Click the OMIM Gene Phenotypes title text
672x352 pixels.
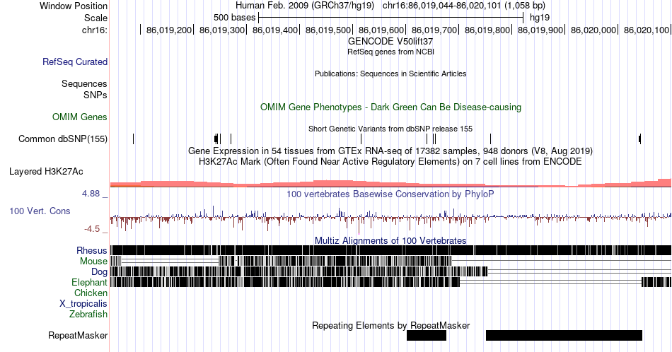tap(390, 107)
